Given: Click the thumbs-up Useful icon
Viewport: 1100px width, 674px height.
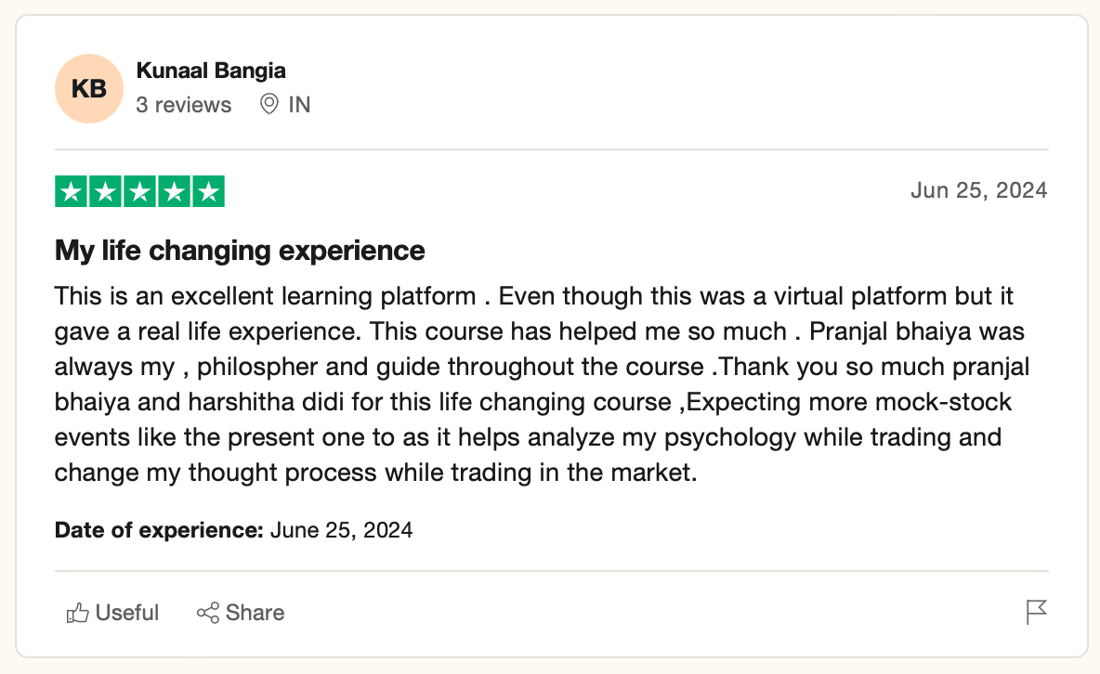Looking at the screenshot, I should click(x=77, y=613).
